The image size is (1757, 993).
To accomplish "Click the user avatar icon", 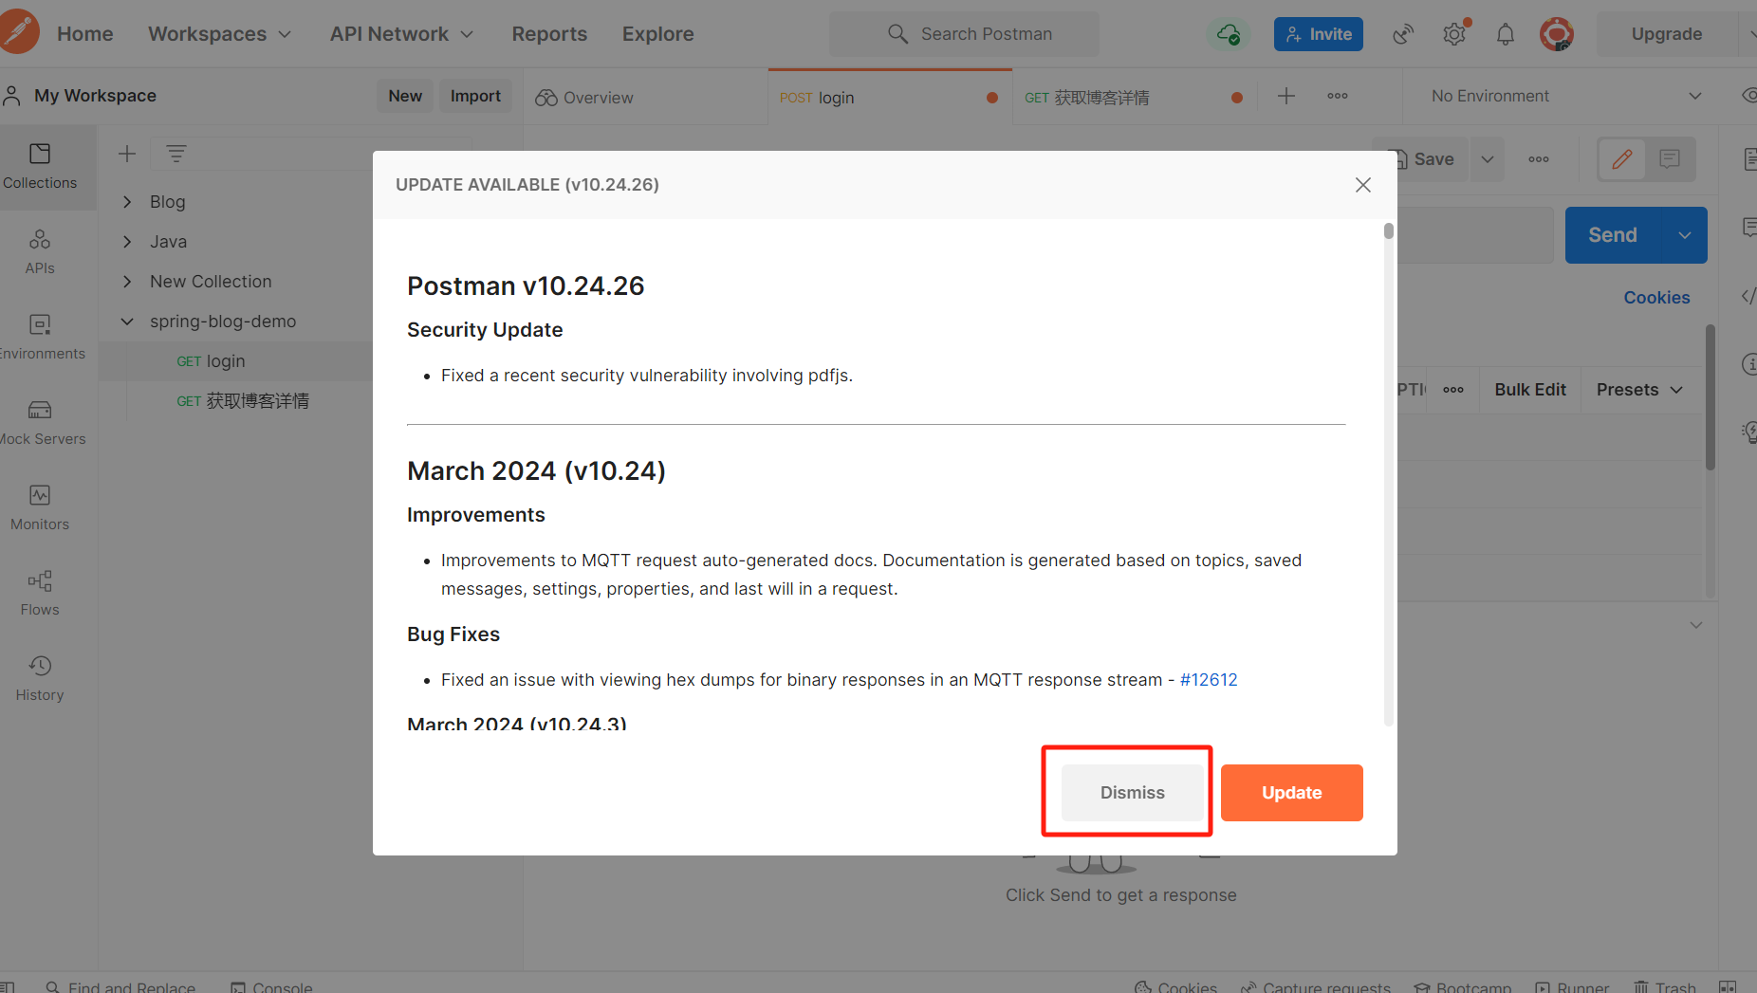I will [x=1556, y=34].
